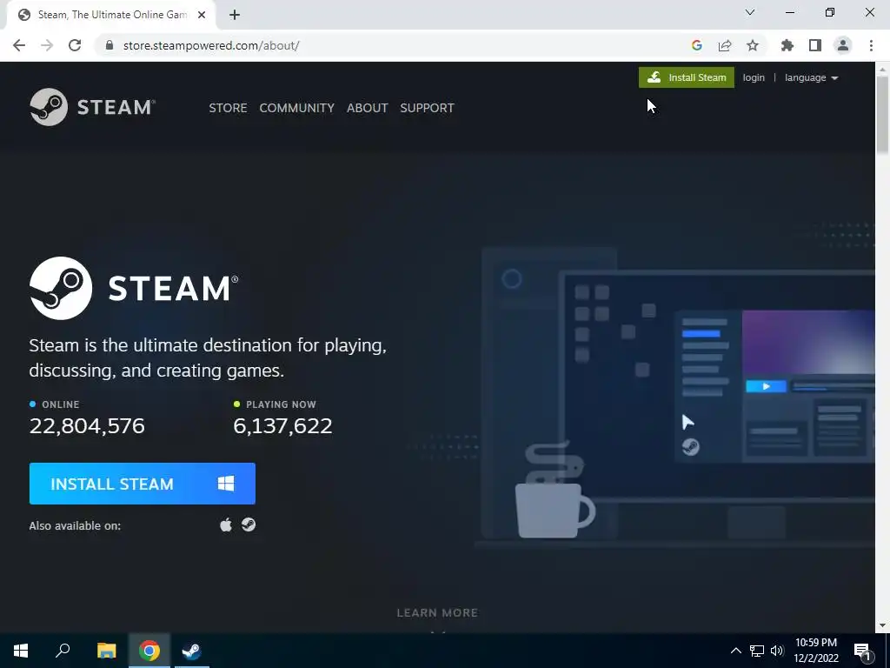Open the STORE menu item
This screenshot has width=890, height=668.
point(228,108)
